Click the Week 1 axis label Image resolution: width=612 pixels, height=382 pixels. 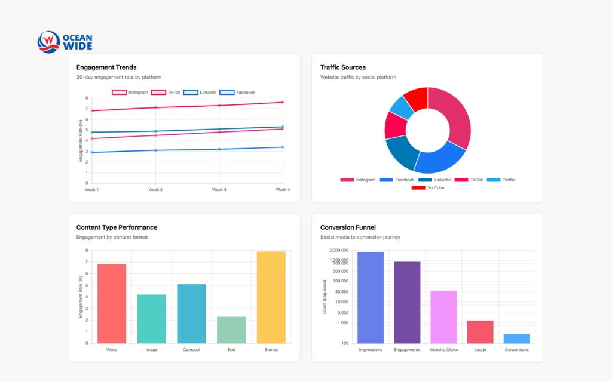pos(91,189)
